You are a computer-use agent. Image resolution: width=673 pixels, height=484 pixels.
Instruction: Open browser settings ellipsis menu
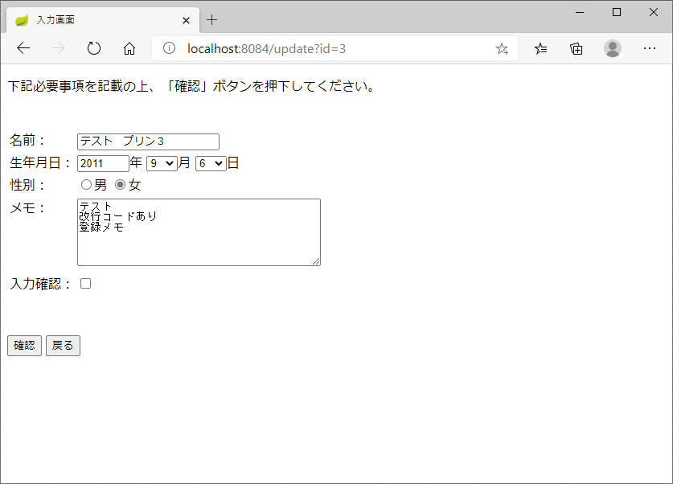pyautogui.click(x=650, y=48)
